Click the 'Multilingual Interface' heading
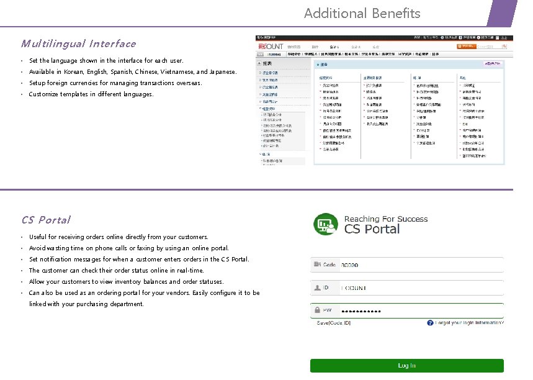Image resolution: width=533 pixels, height=380 pixels. coord(79,43)
